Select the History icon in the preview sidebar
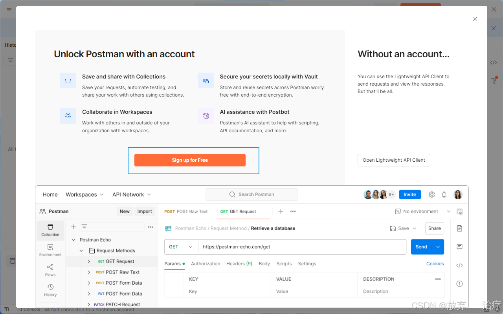This screenshot has height=314, width=503. [x=50, y=290]
